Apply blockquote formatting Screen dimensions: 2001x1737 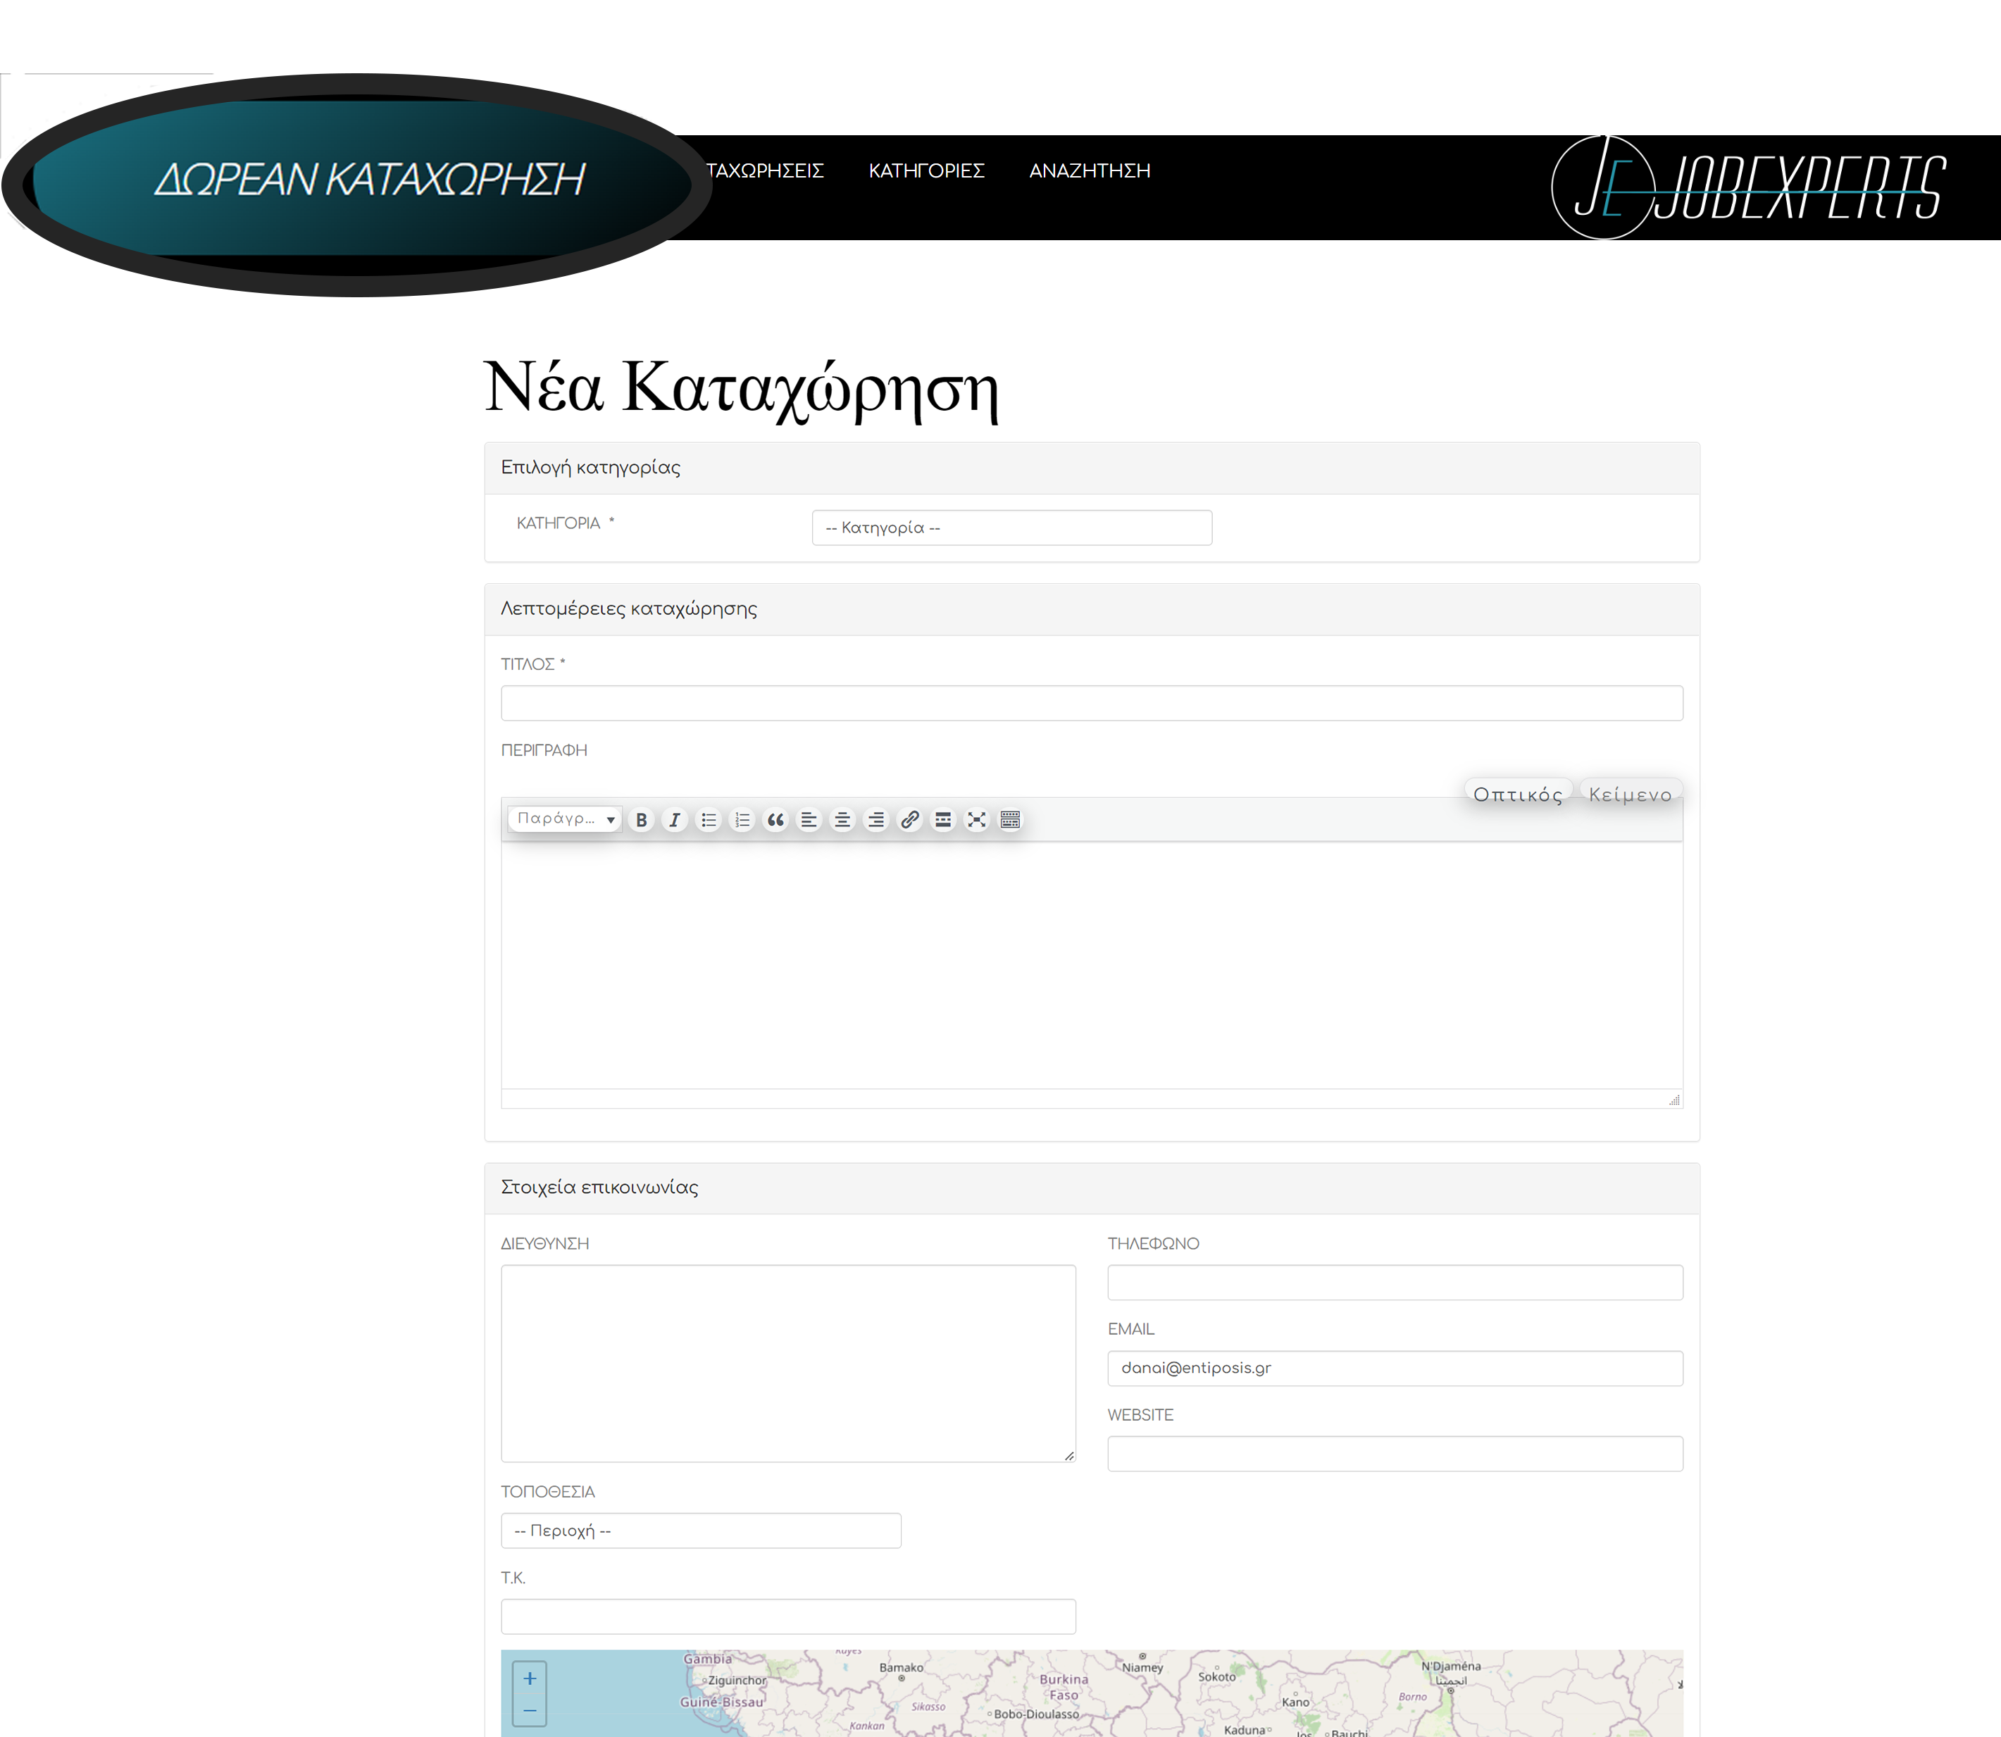(x=775, y=820)
